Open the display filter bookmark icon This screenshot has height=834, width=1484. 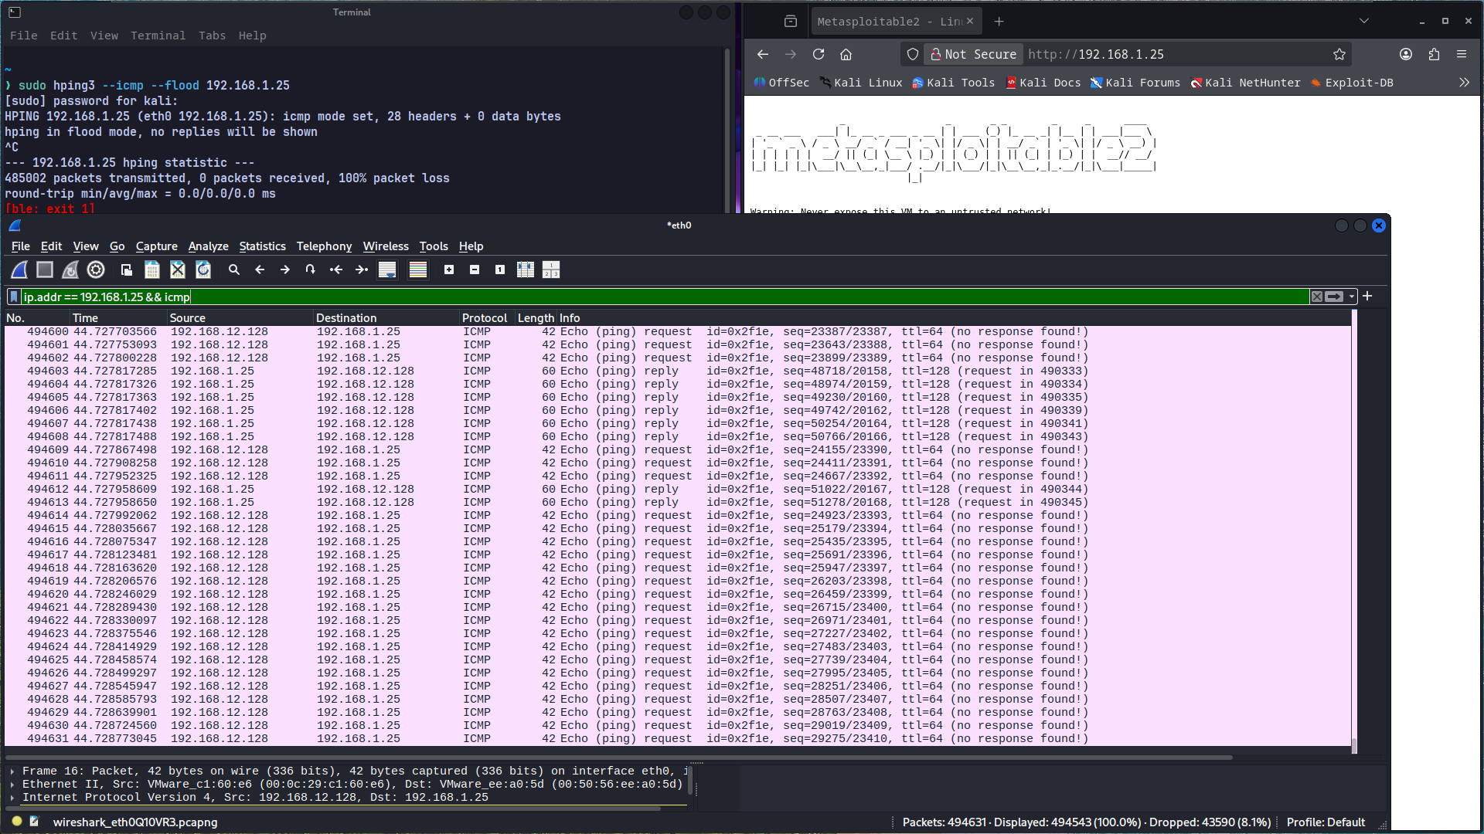point(14,297)
